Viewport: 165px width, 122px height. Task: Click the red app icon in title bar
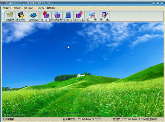[x=3, y=3]
